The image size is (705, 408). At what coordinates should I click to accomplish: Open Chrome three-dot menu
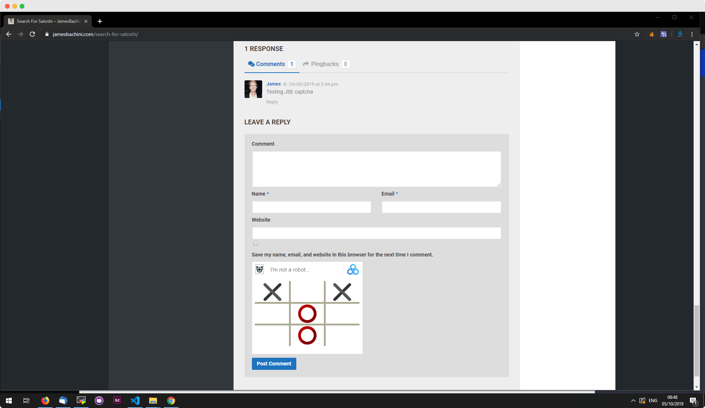click(692, 34)
